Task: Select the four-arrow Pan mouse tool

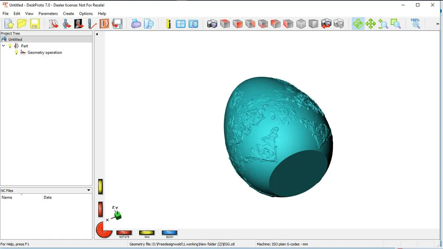Action: (371, 24)
